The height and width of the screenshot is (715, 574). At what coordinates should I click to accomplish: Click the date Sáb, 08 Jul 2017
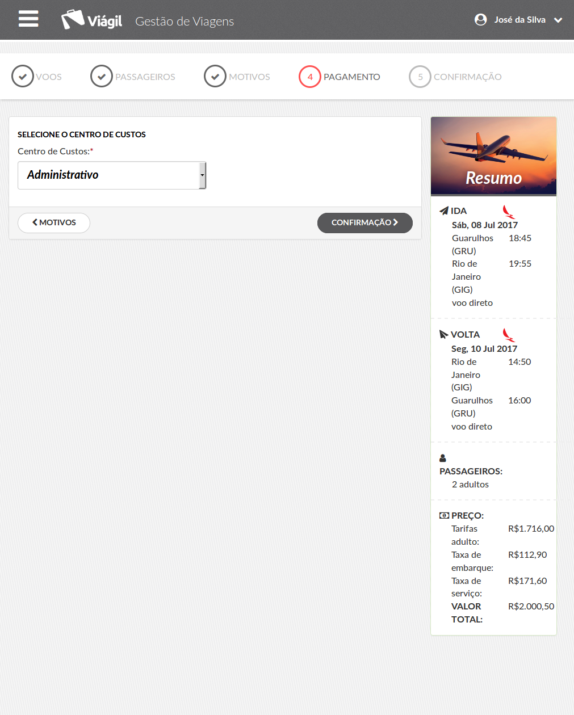485,225
